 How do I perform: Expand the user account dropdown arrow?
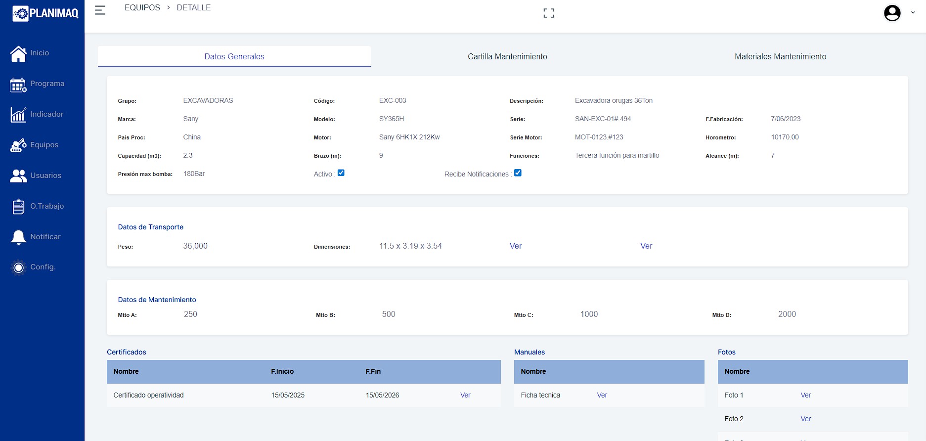(913, 13)
